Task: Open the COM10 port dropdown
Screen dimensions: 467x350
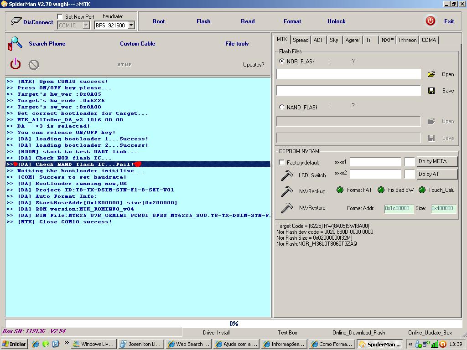Action: click(86, 26)
